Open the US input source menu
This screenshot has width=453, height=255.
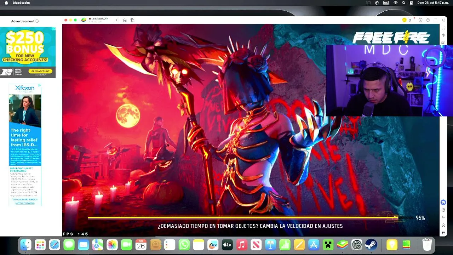(386, 3)
